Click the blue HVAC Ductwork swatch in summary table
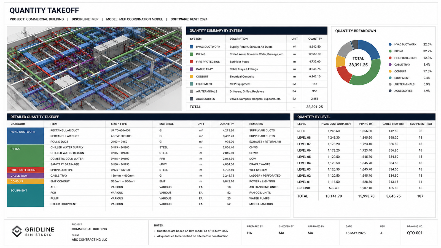This screenshot has height=248, width=441. [x=192, y=47]
